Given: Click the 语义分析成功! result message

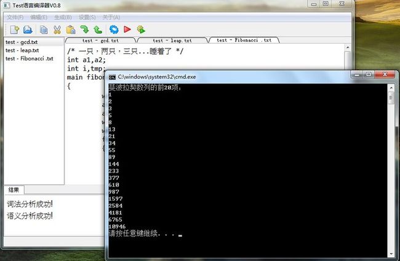Looking at the screenshot, I should [x=30, y=216].
